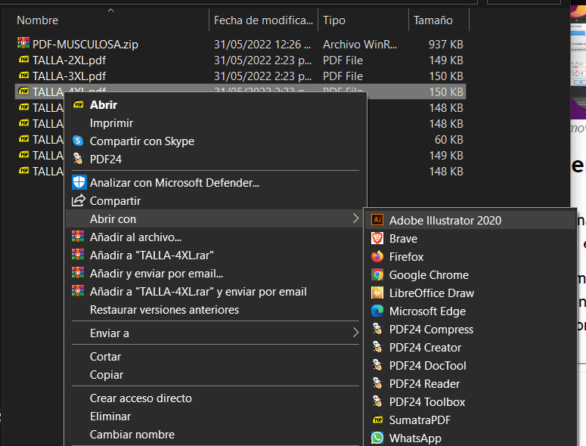Select PDF24 Creator
The height and width of the screenshot is (446, 586).
(x=470, y=348)
